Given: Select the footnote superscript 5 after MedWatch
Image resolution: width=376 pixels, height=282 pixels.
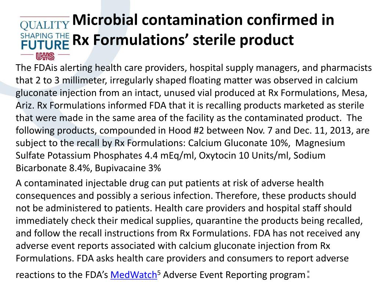Looking at the screenshot, I should [x=159, y=272].
